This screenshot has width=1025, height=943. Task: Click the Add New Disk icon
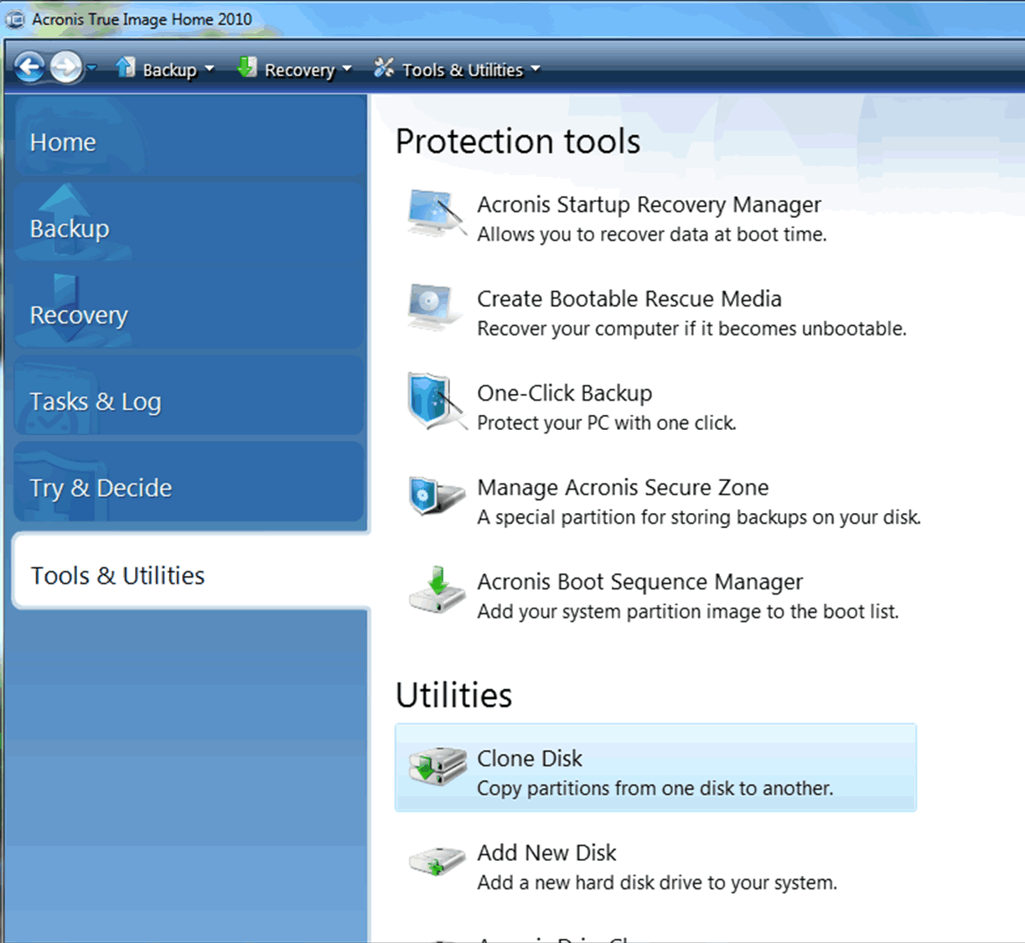coord(437,861)
